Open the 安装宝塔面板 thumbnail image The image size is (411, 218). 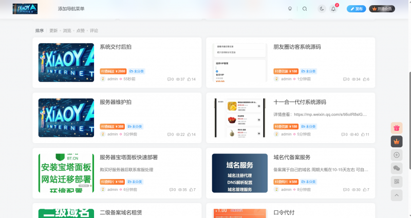66,173
